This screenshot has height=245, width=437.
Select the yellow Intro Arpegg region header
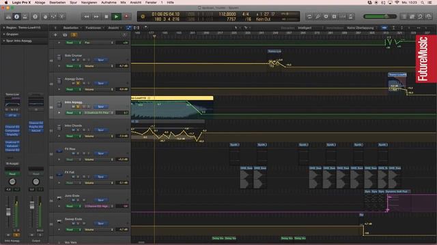[x=172, y=98]
